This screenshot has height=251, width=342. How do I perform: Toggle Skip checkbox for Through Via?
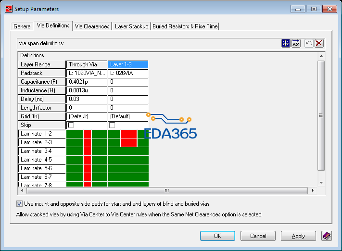71,125
